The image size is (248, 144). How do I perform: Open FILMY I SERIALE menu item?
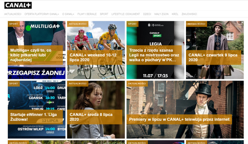point(87,14)
